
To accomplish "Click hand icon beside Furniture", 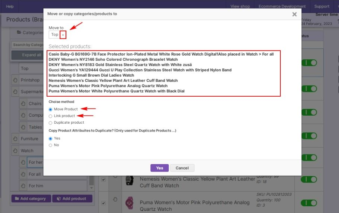I will click(x=15, y=139).
